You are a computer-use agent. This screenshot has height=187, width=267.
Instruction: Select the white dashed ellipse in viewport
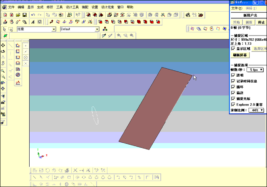[x=95, y=115]
